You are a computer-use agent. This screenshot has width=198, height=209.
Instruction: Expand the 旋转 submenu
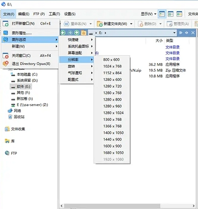(77, 66)
